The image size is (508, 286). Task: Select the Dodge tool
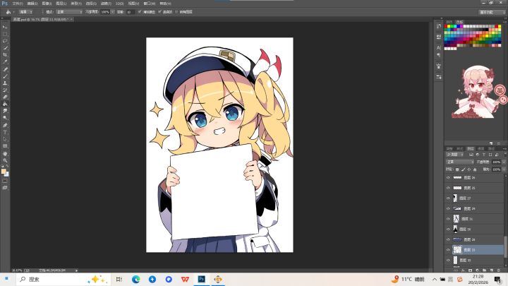[5, 118]
